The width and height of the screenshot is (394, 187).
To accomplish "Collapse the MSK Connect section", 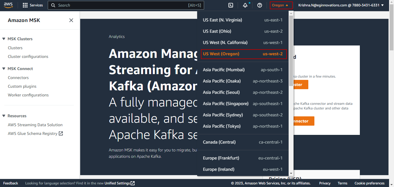I will click(4, 69).
